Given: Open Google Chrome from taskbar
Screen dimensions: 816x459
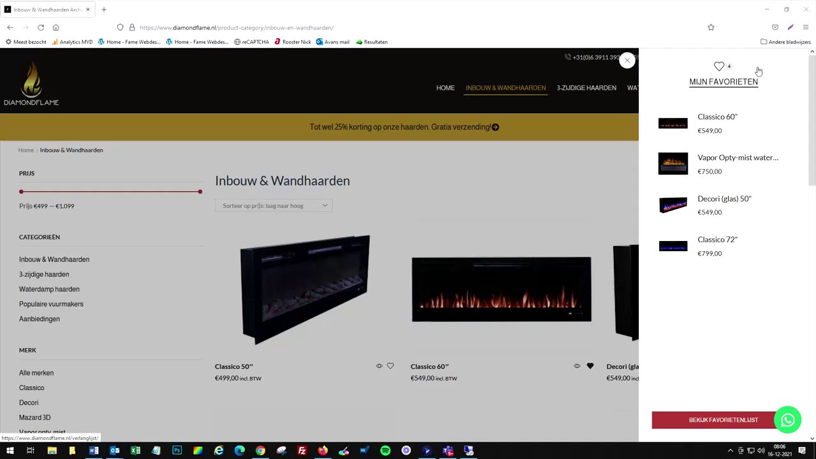Looking at the screenshot, I should pos(260,451).
